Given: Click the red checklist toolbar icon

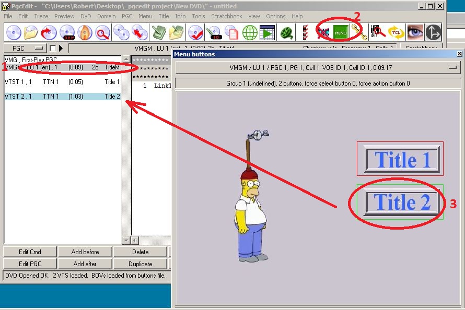Looking at the screenshot, I should click(305, 32).
